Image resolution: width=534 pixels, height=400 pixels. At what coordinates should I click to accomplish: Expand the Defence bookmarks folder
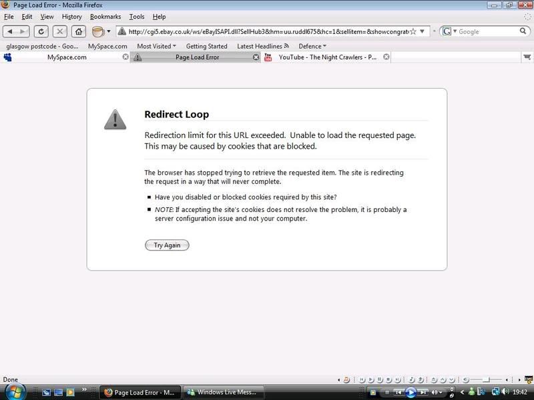point(312,46)
